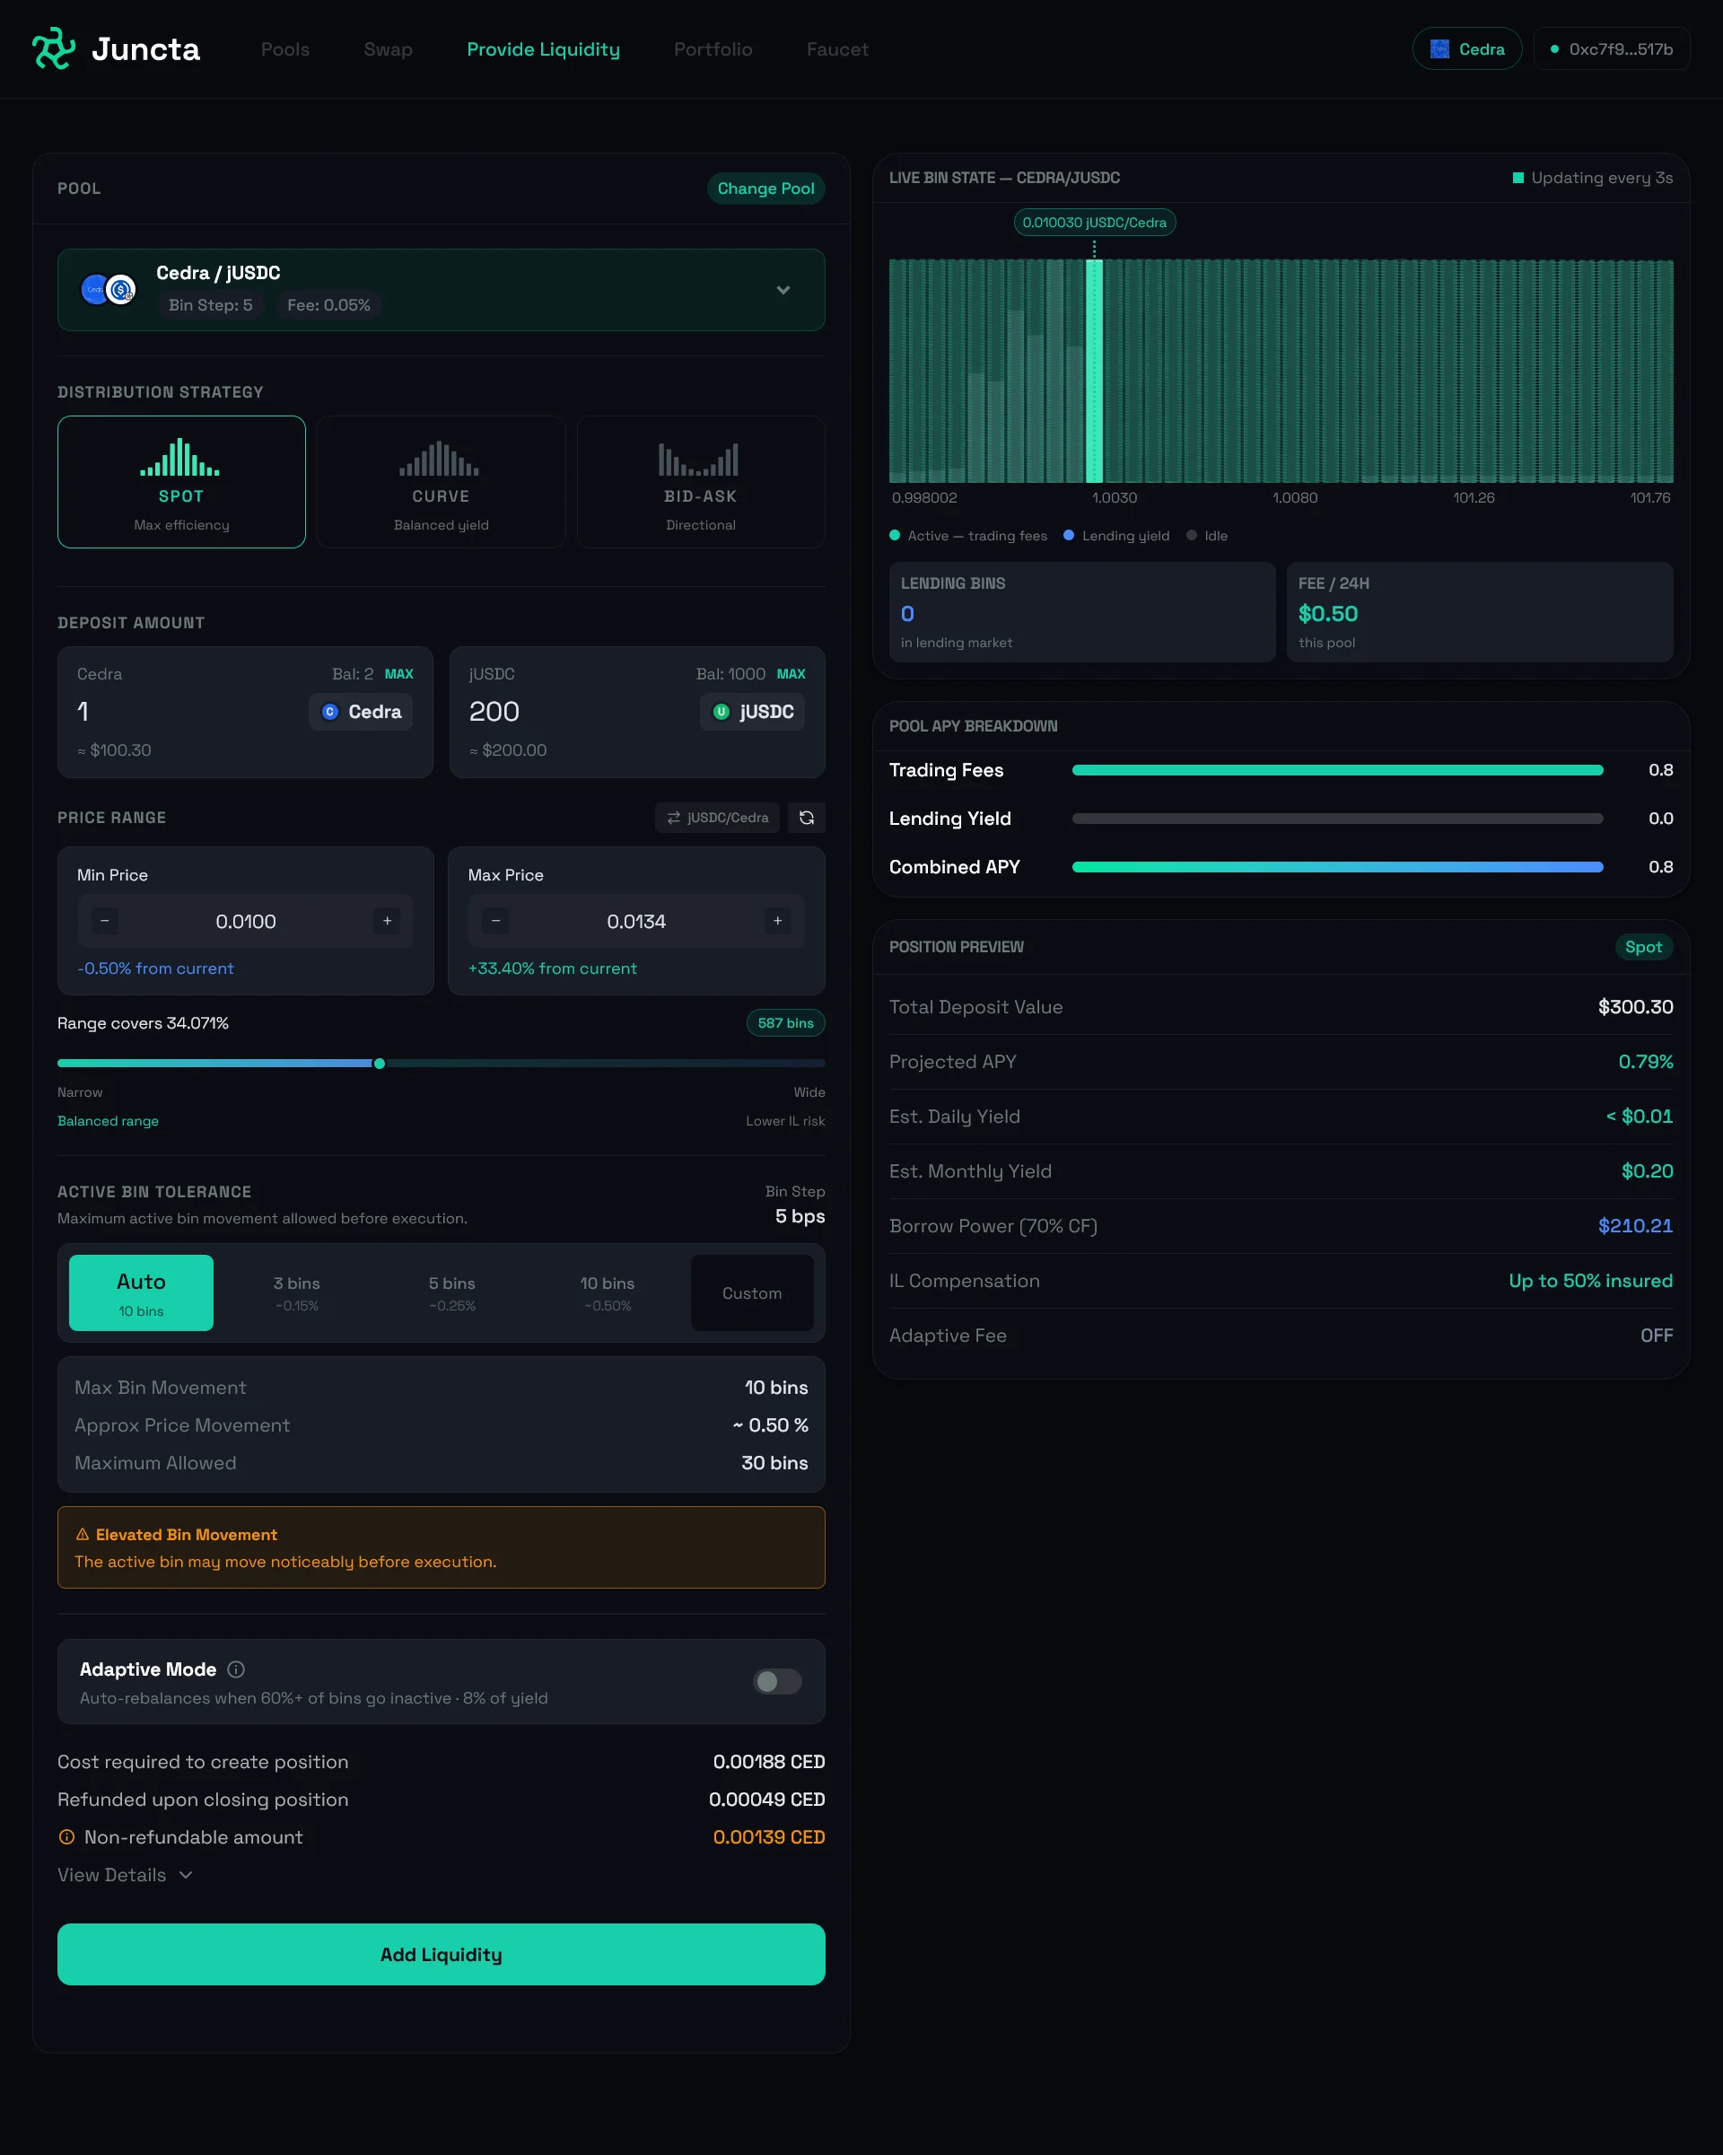Open the Cedra network selector

(1466, 49)
